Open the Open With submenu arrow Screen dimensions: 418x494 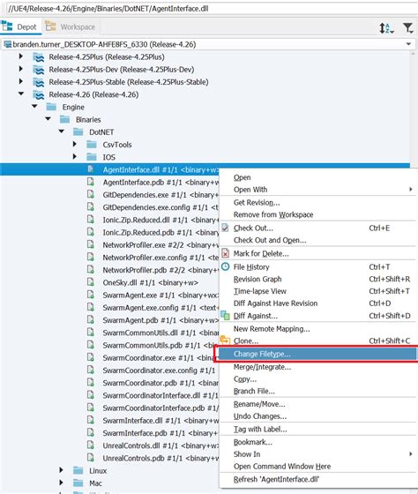coord(410,190)
